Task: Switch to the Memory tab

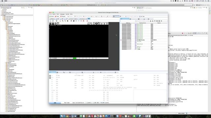Action: pyautogui.click(x=52, y=19)
